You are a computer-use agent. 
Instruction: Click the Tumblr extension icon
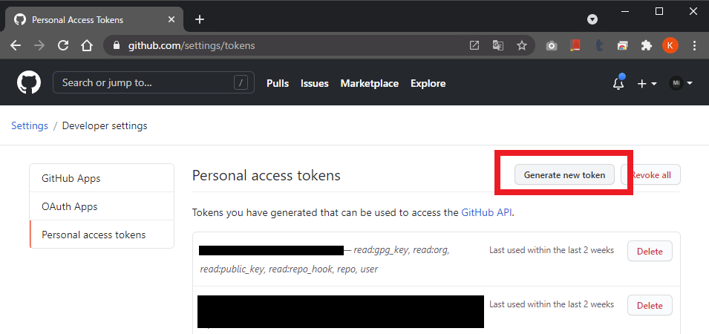click(x=599, y=46)
